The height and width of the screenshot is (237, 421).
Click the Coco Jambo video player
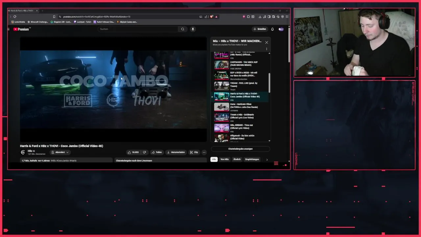(113, 89)
